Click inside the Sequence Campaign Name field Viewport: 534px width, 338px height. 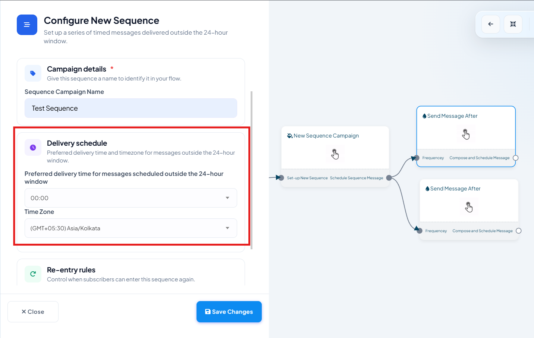(x=131, y=108)
